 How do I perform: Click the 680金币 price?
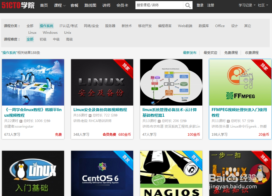pos(125,134)
